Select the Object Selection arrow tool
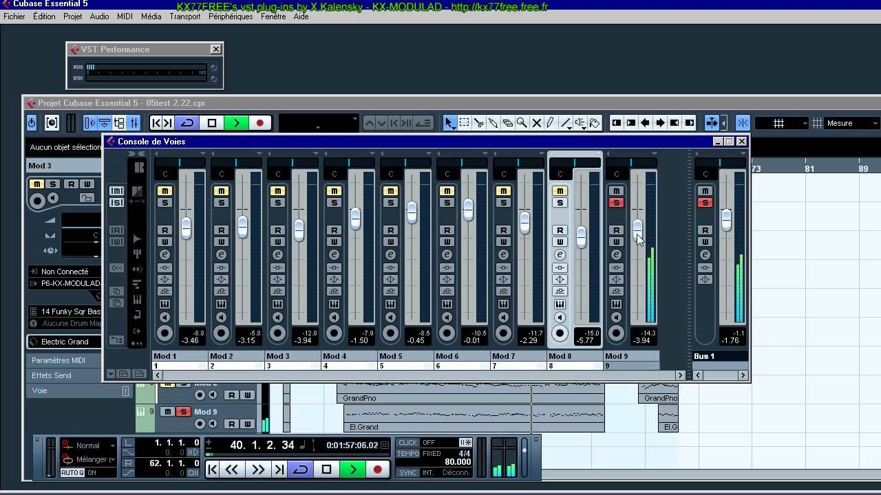This screenshot has height=495, width=881. point(449,123)
